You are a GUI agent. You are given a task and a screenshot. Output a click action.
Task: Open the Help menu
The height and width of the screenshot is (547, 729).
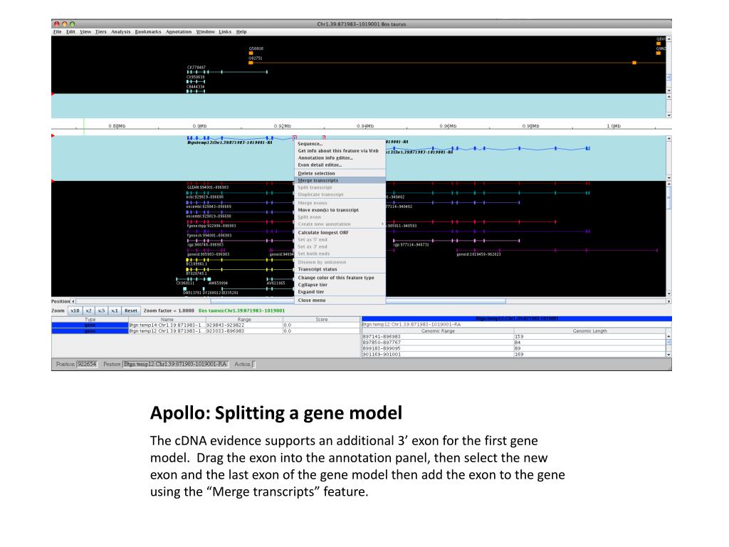pyautogui.click(x=241, y=31)
